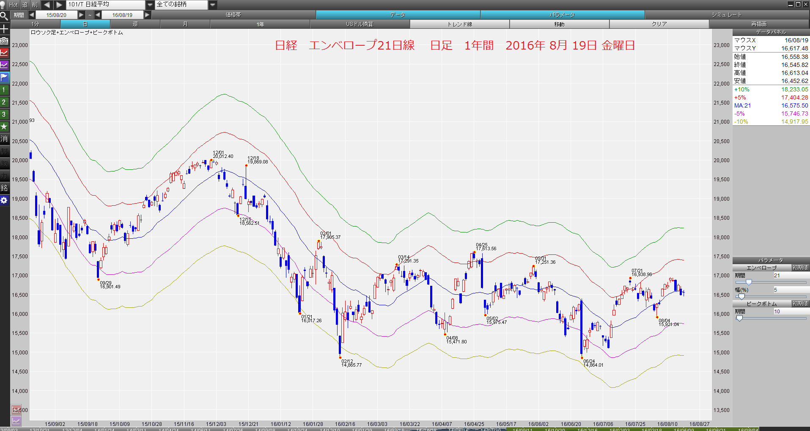Click the データパネル header
810x431 pixels.
[x=771, y=32]
